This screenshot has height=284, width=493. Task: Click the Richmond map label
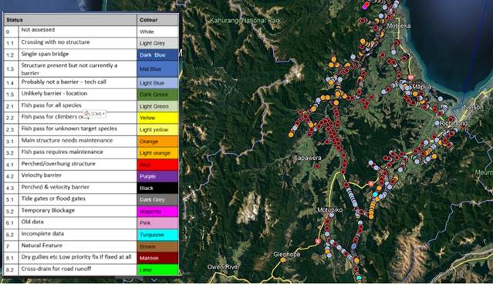[x=454, y=123]
